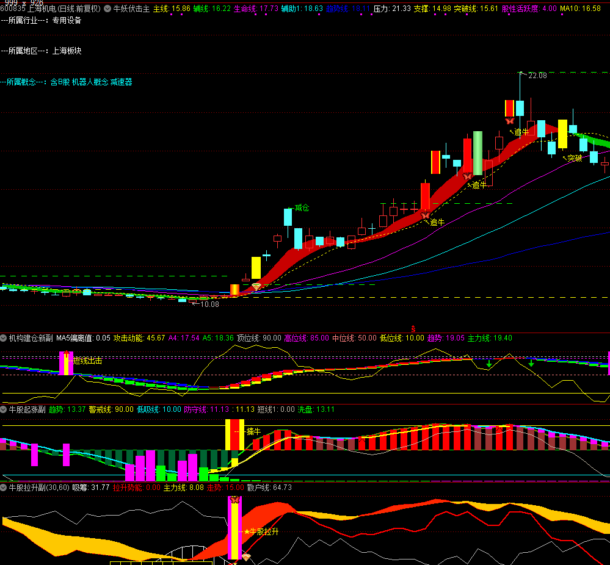Click the 600835 上海机电 stock title
Viewport: 610px width, 565px height.
[51, 9]
